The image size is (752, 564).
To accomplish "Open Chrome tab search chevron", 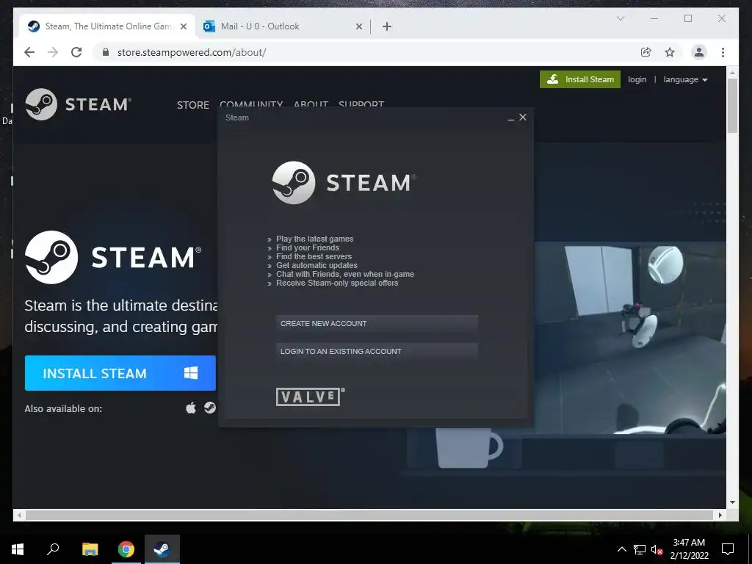I will click(620, 18).
